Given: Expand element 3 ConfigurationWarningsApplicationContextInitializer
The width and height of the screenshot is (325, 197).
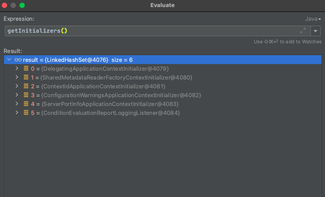Looking at the screenshot, I should pyautogui.click(x=17, y=95).
